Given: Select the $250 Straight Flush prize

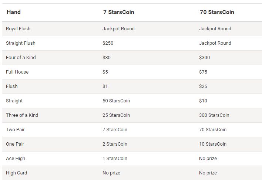Looking at the screenshot, I should [108, 43].
